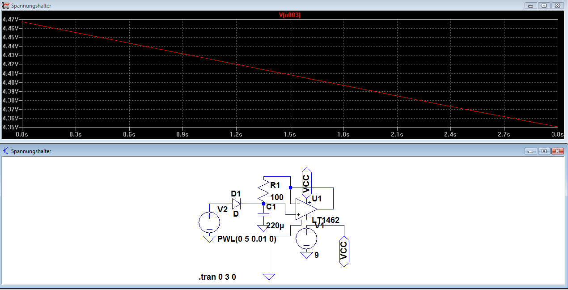
Task: Click the V(n003) trace label in plot
Action: [x=290, y=15]
